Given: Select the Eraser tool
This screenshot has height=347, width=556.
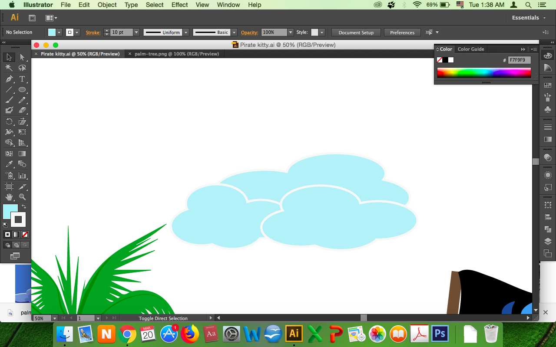Looking at the screenshot, I should click(x=22, y=111).
